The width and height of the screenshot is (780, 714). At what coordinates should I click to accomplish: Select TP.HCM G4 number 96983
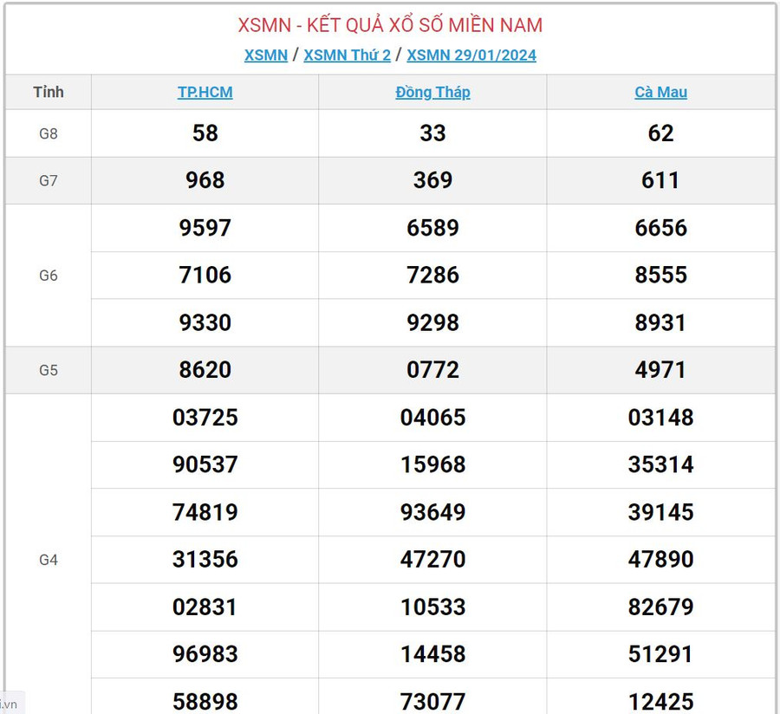[x=205, y=654]
